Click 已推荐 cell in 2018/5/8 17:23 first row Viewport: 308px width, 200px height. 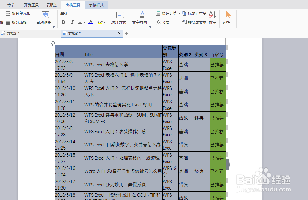pos(218,65)
